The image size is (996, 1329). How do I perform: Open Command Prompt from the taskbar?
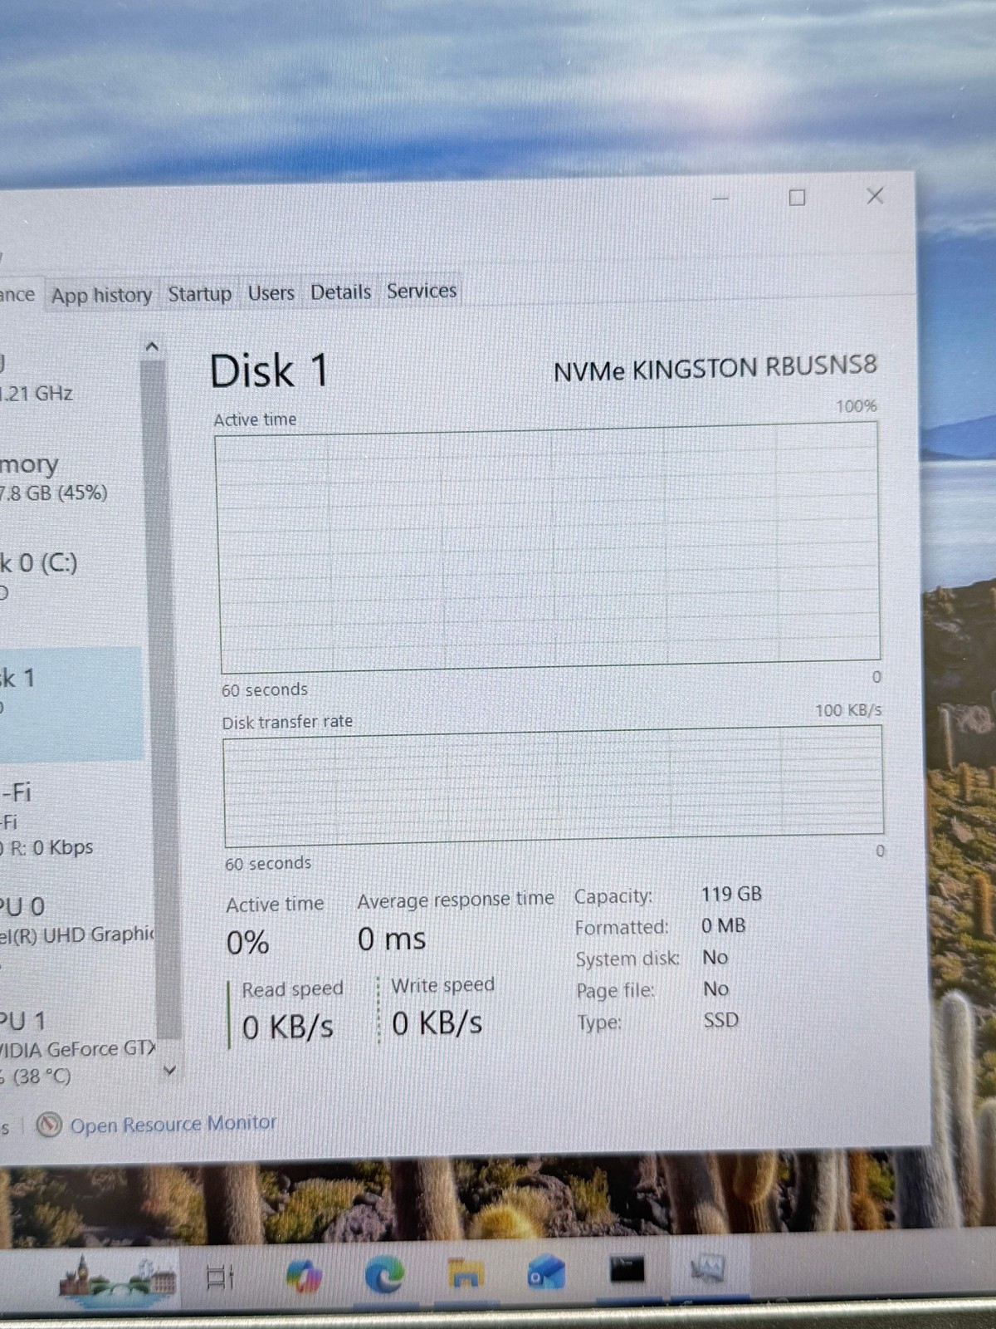(x=627, y=1270)
